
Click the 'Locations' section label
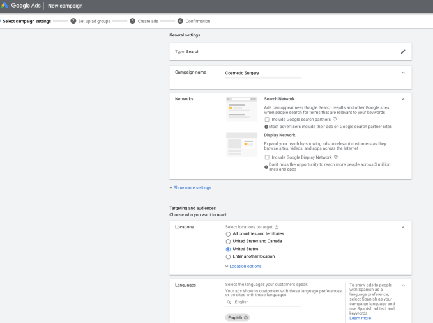(184, 227)
